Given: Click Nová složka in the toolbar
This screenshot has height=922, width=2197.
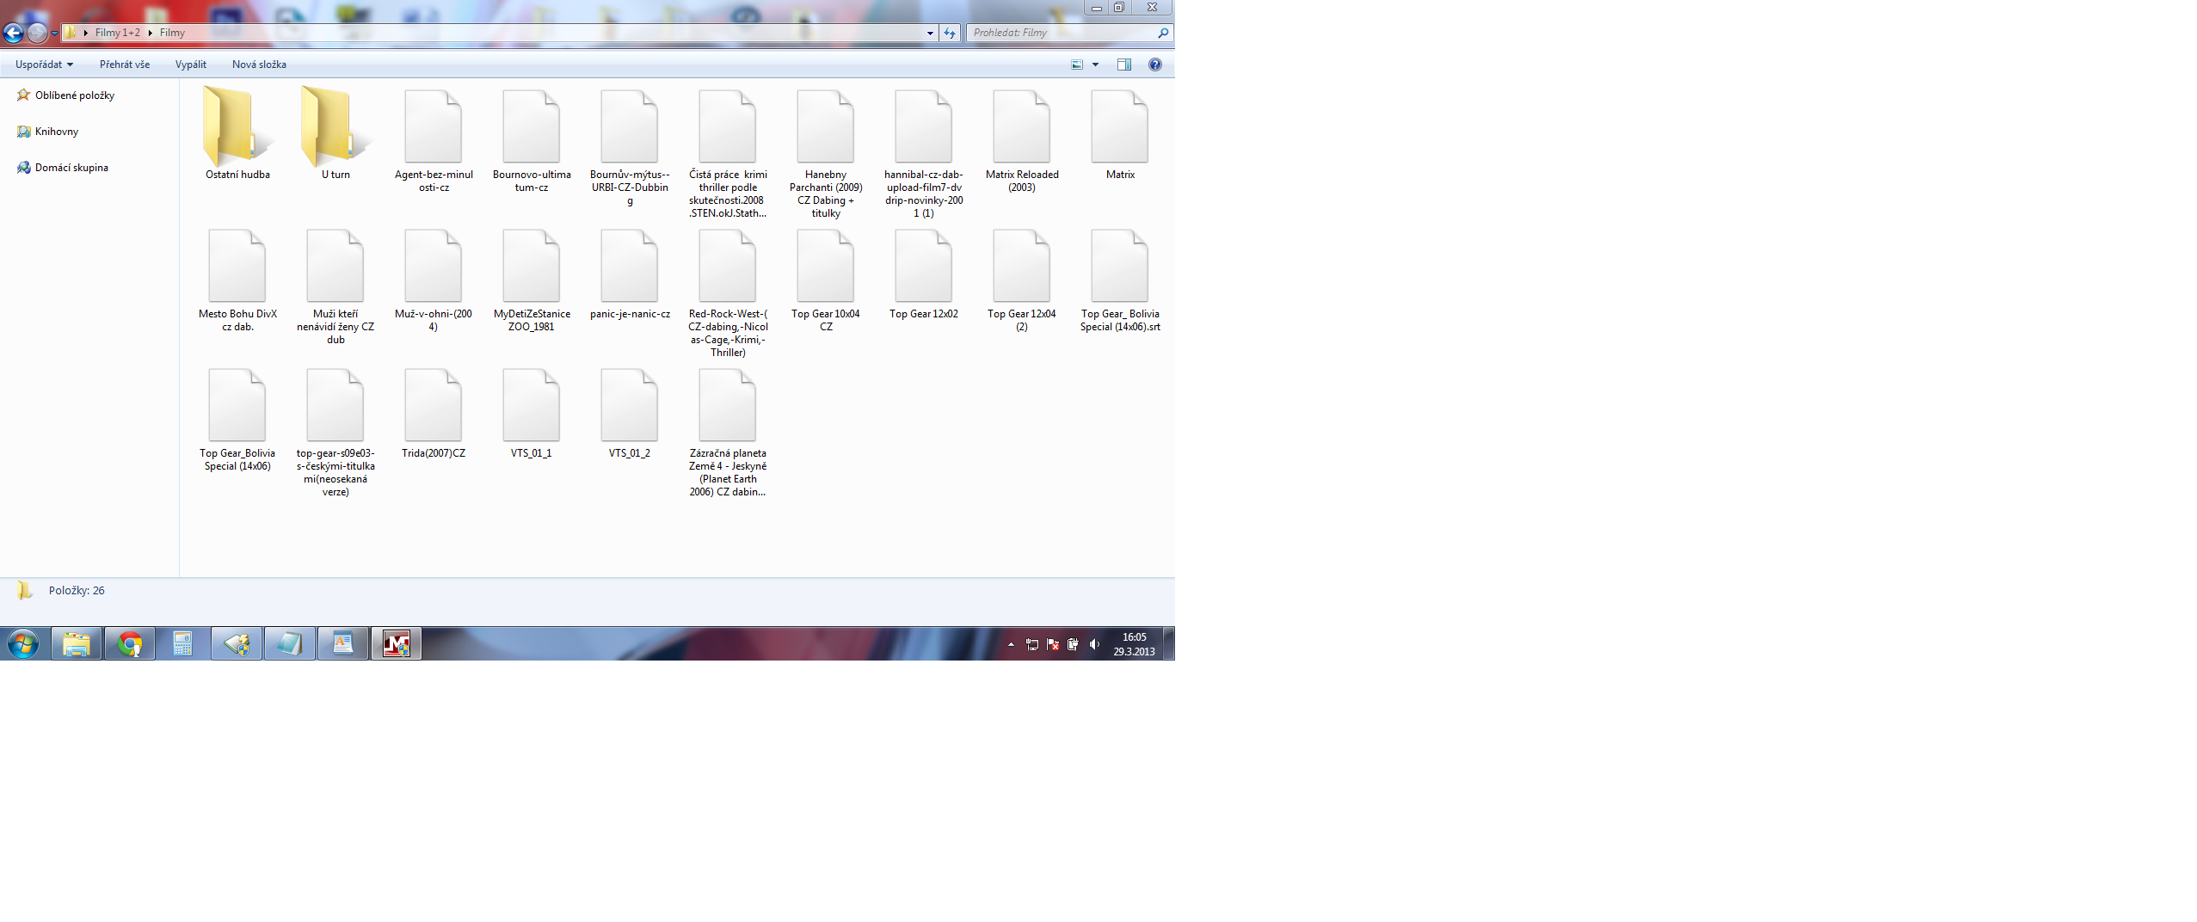Looking at the screenshot, I should point(259,65).
